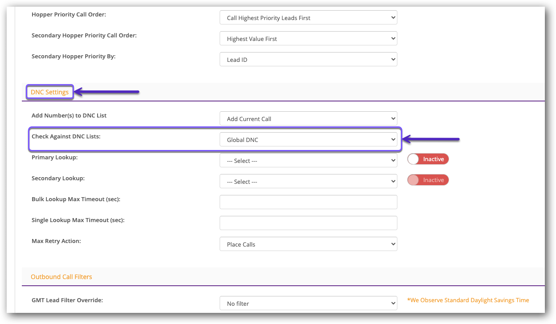The width and height of the screenshot is (556, 324).
Task: Open Add Number(s) to DNC List dropdown
Action: (x=308, y=119)
